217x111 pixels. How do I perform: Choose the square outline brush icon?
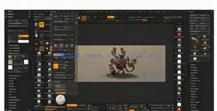(x=39, y=59)
